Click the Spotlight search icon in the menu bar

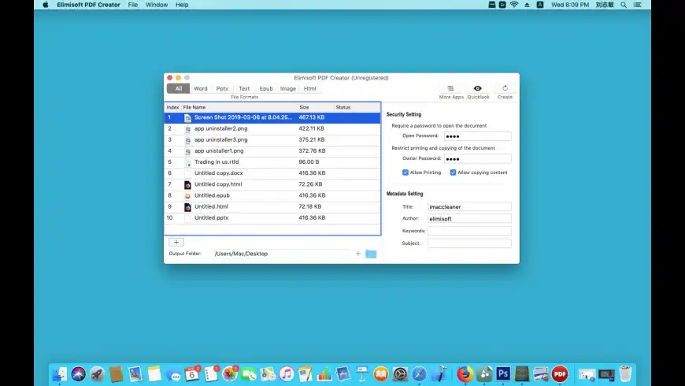pos(624,5)
